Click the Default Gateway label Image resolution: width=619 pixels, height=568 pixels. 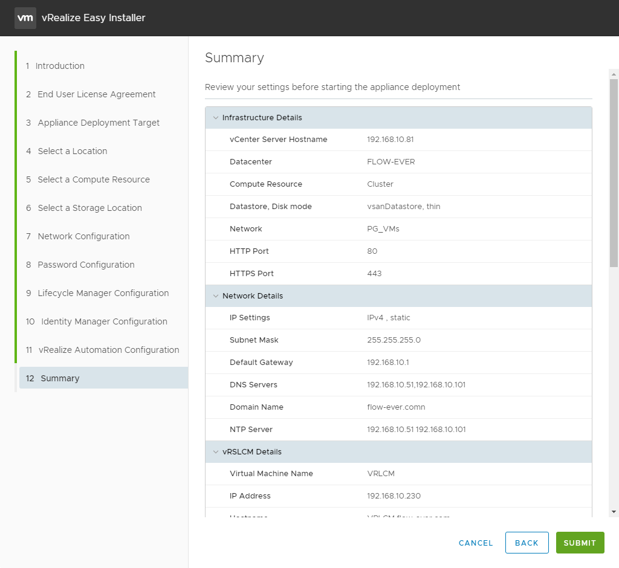click(x=261, y=363)
